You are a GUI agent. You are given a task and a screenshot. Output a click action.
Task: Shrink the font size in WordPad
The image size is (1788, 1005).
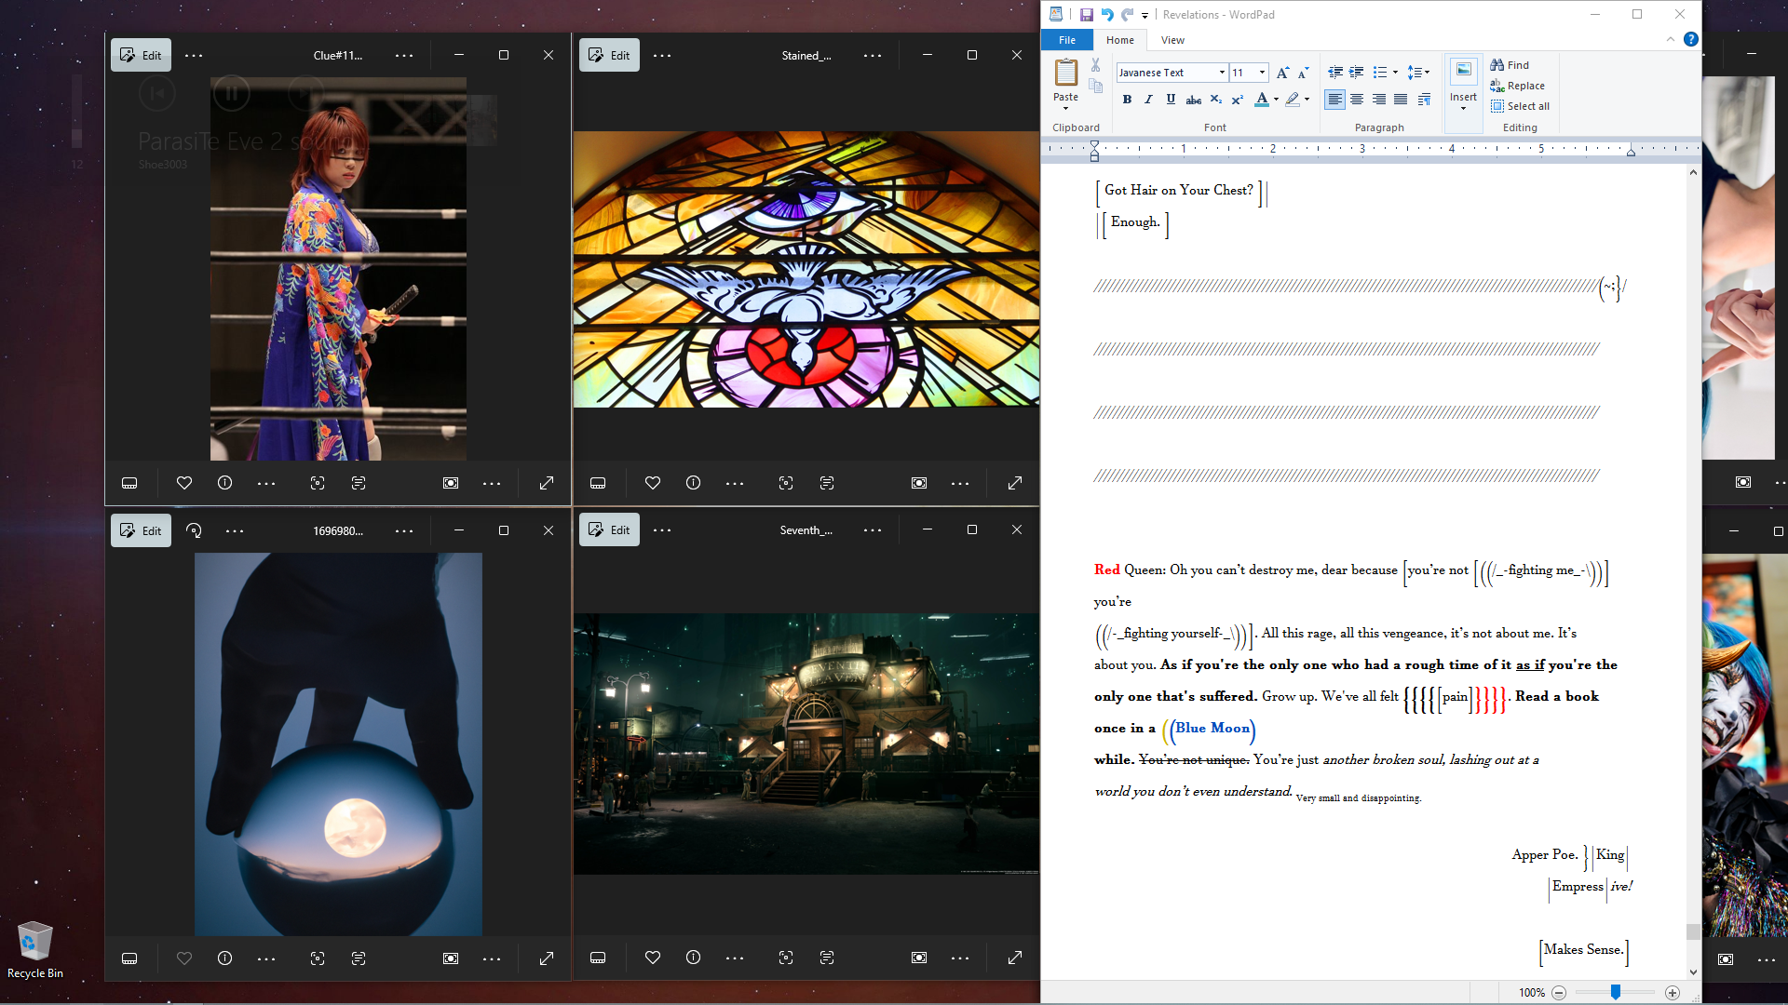point(1303,73)
